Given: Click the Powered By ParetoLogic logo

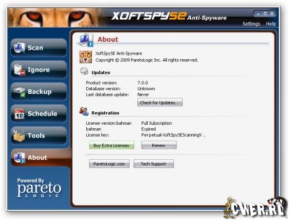Looking at the screenshot, I should tap(39, 188).
